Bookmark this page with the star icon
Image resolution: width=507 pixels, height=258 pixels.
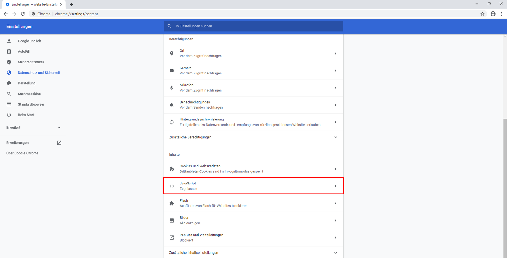coord(482,14)
